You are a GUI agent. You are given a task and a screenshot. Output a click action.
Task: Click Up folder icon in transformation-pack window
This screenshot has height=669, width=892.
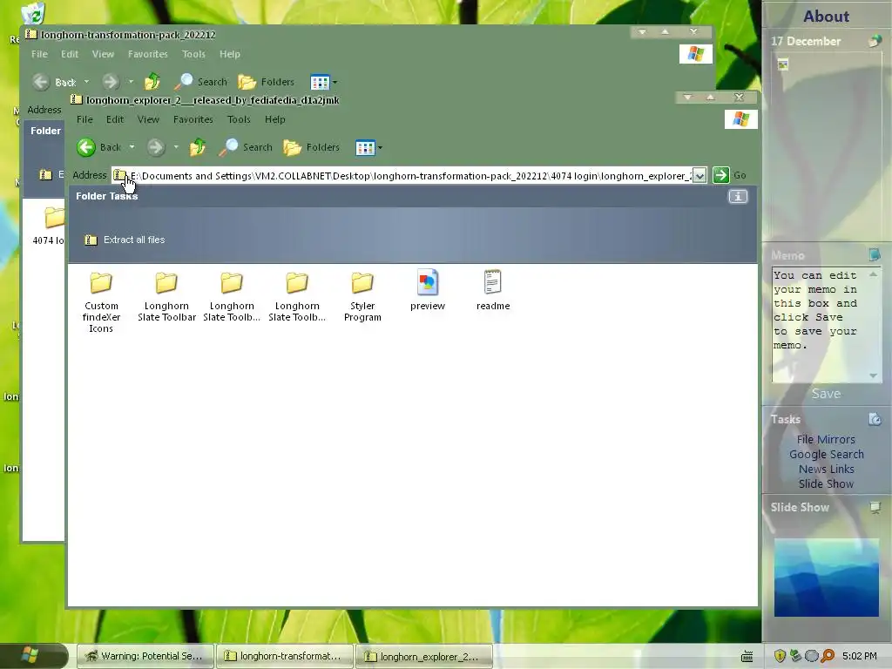click(x=152, y=82)
